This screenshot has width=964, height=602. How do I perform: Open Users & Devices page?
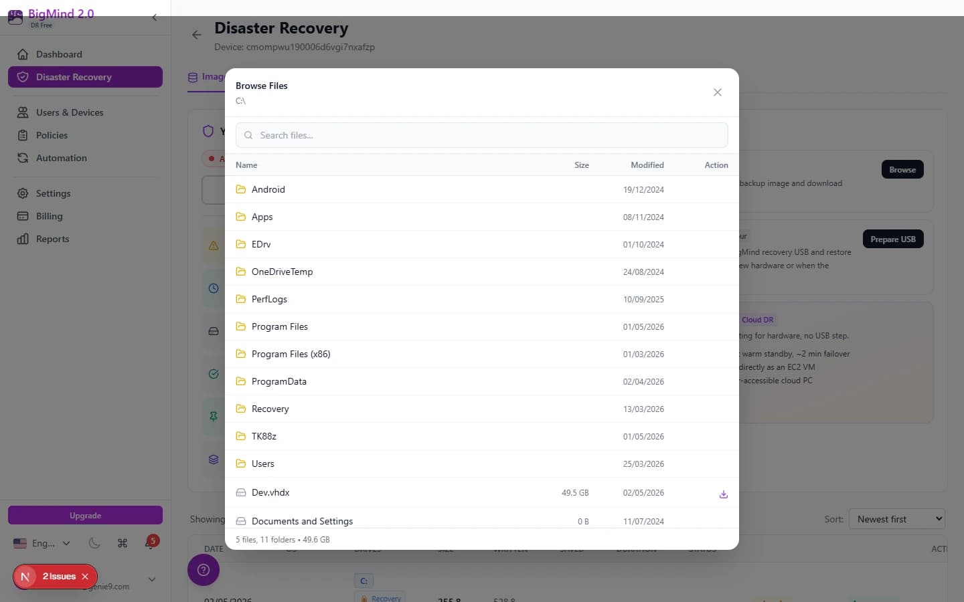pos(85,112)
